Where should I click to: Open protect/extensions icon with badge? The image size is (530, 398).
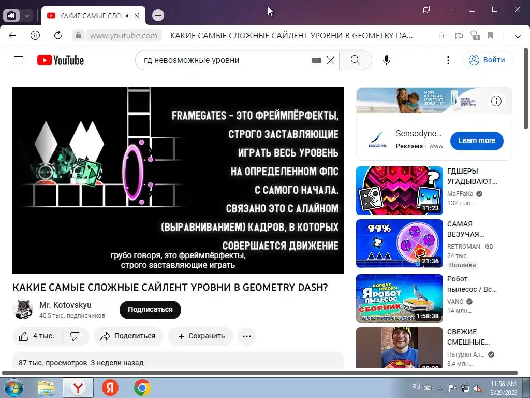tap(475, 35)
